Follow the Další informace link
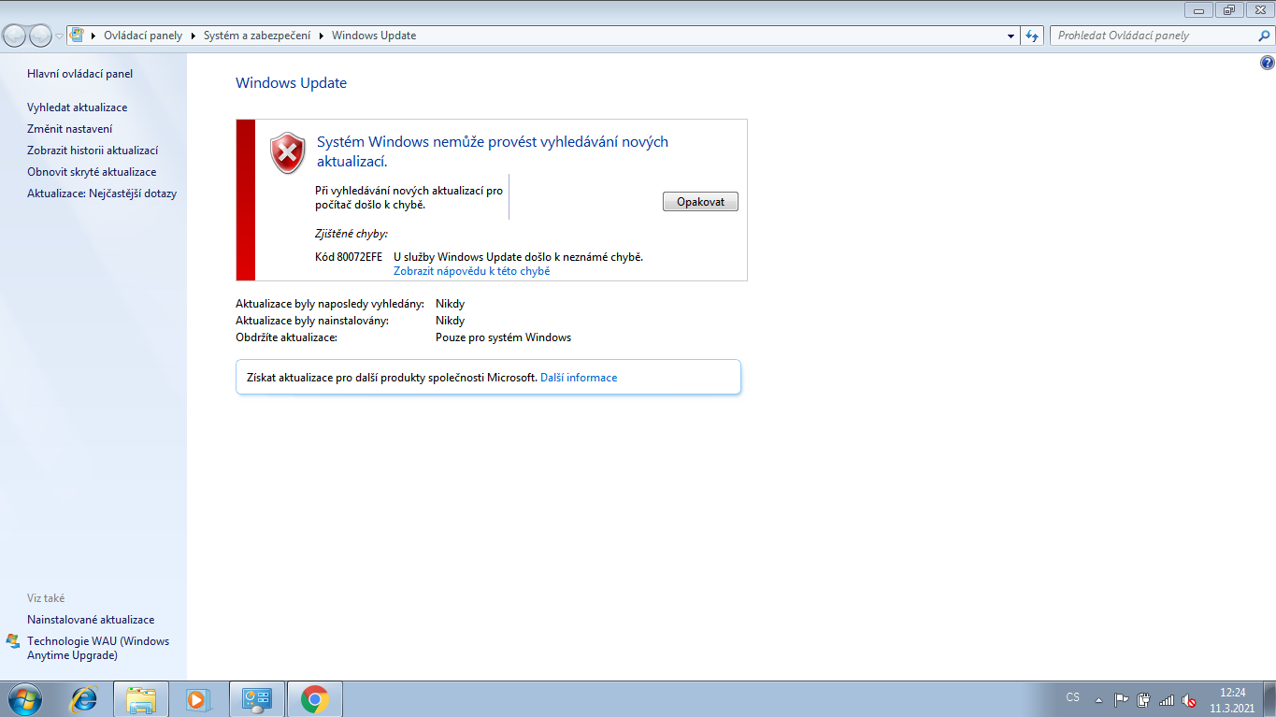Screen dimensions: 1276x717 coord(579,378)
